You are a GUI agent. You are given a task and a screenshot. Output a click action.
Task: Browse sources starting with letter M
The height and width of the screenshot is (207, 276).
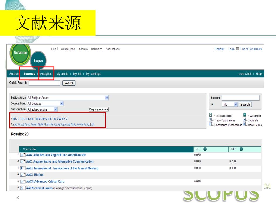click(37, 119)
